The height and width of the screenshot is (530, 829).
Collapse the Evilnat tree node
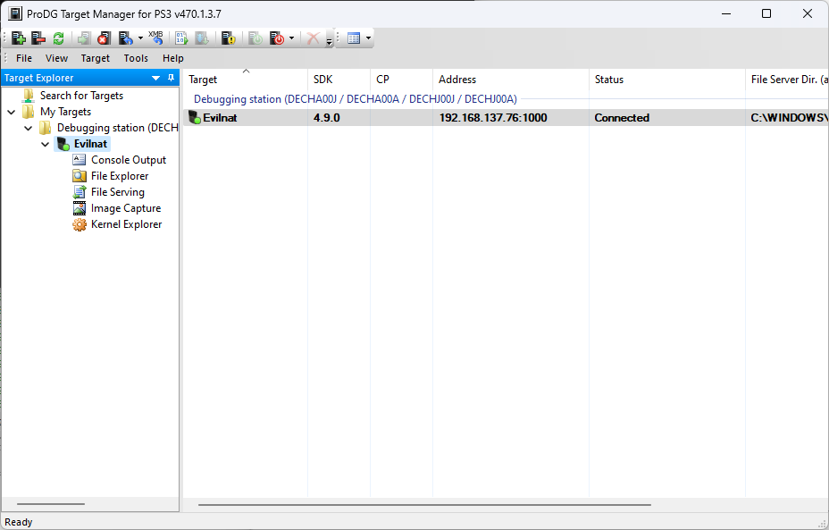click(46, 144)
